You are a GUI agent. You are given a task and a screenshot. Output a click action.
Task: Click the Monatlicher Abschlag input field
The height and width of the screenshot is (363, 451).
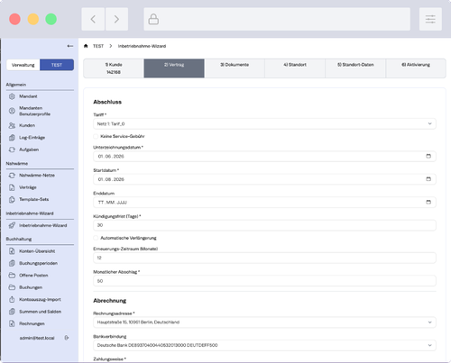(x=264, y=281)
